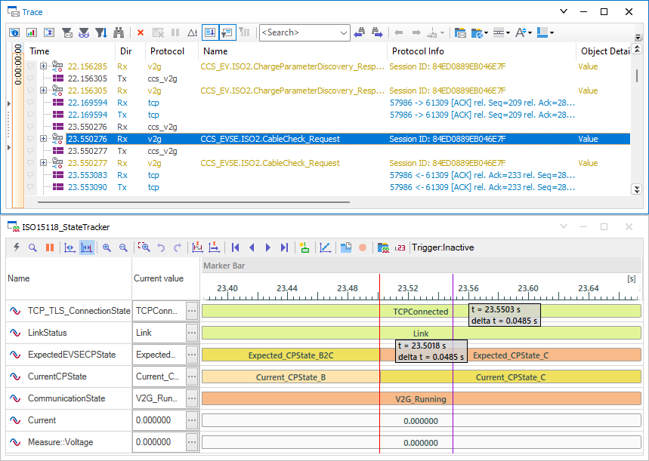649x461 pixels.
Task: Click the lightning bolt icon in StateTracker toolbar
Action: (x=17, y=247)
